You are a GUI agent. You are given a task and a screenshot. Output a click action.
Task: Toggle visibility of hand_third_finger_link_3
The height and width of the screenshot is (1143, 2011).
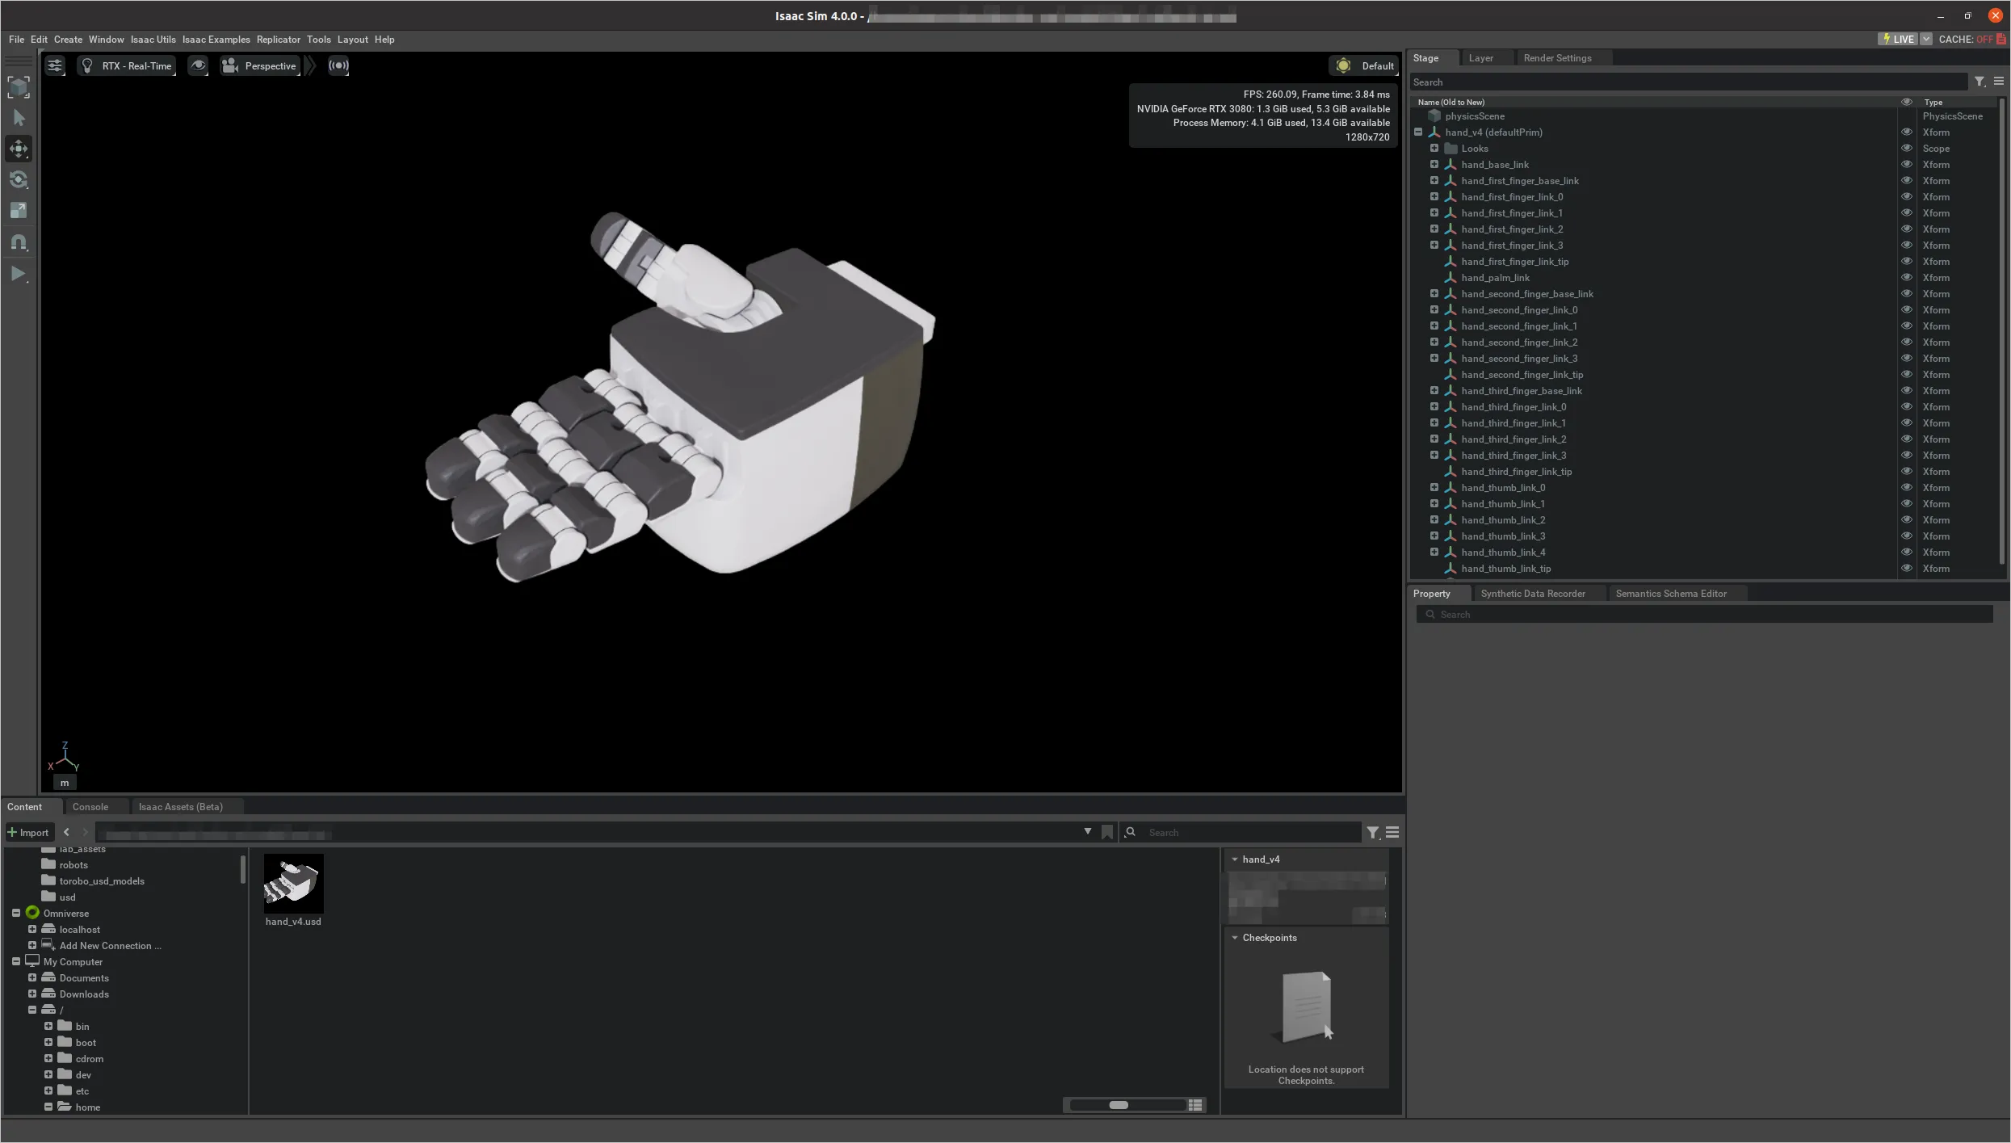tap(1907, 456)
